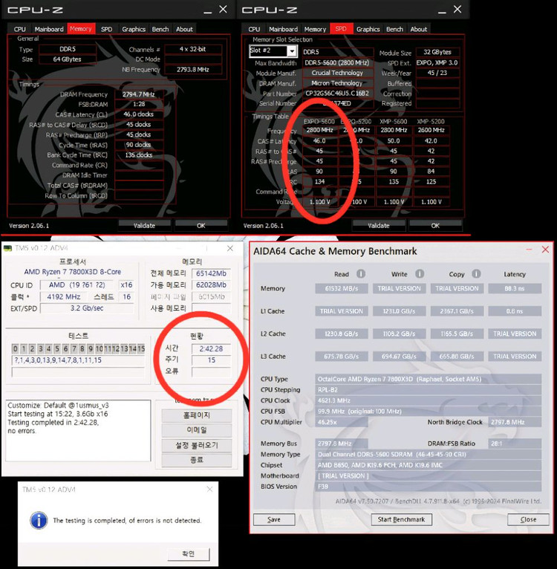Click the Read info icon in AIDA64
This screenshot has height=569, width=557.
point(361,273)
